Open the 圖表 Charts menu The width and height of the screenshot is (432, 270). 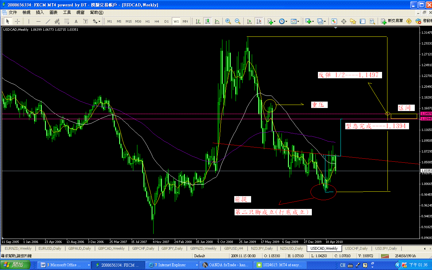click(53, 12)
